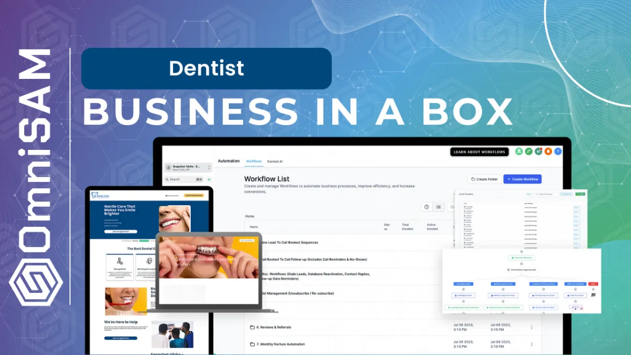Open Misc. Workflows folder row

[315, 276]
